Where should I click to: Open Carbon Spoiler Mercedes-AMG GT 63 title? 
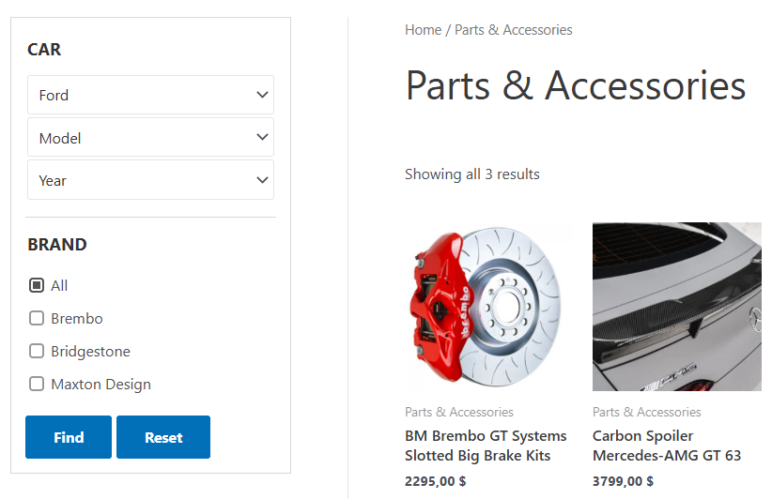click(667, 446)
